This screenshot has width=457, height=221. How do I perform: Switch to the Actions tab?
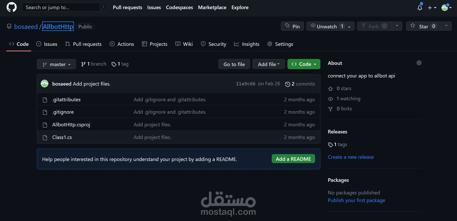122,44
